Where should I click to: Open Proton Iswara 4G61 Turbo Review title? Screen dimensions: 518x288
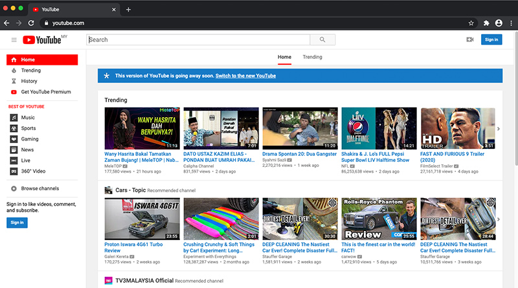pyautogui.click(x=133, y=247)
